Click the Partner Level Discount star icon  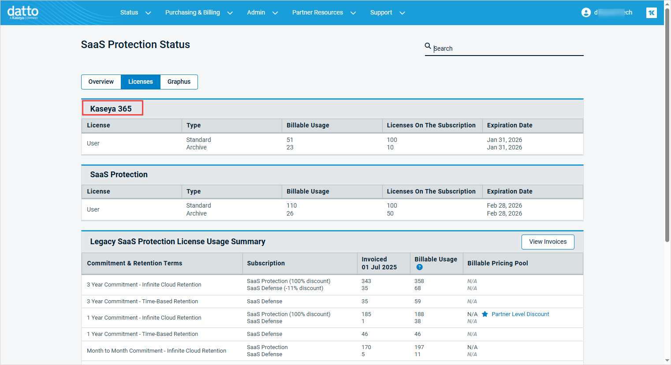point(485,314)
